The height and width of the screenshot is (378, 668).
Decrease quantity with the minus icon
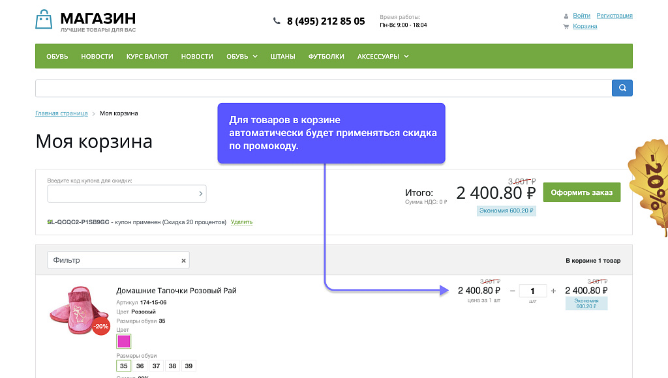pyautogui.click(x=512, y=291)
